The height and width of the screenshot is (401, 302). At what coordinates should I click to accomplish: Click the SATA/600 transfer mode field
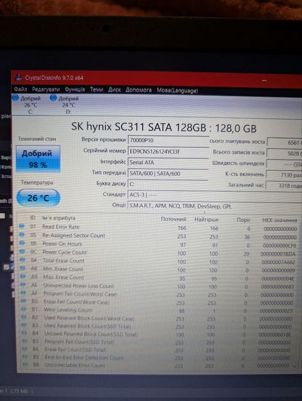(x=168, y=174)
